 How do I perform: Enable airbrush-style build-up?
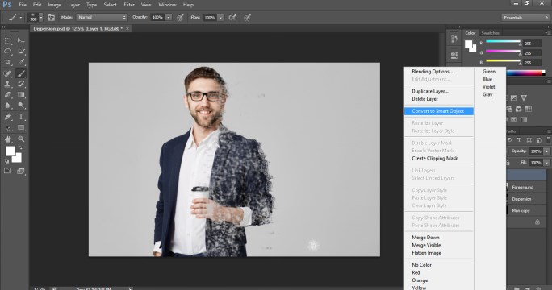point(232,18)
